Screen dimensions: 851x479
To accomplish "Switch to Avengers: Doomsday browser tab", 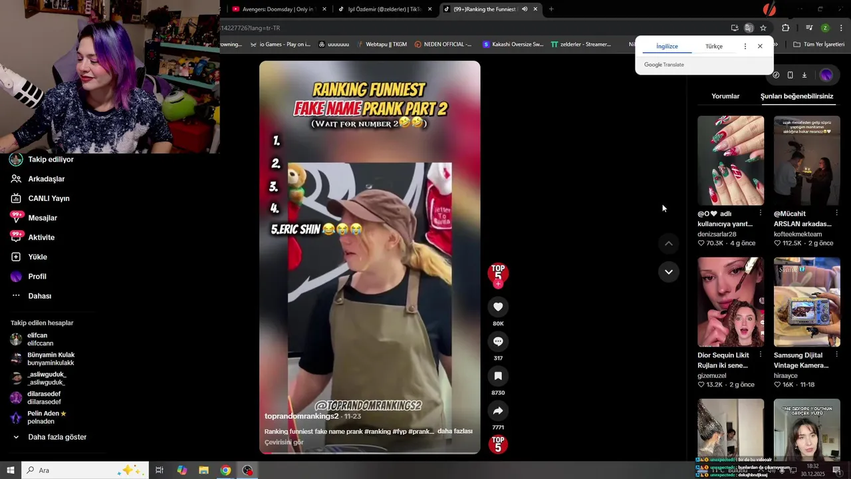I will tap(279, 9).
